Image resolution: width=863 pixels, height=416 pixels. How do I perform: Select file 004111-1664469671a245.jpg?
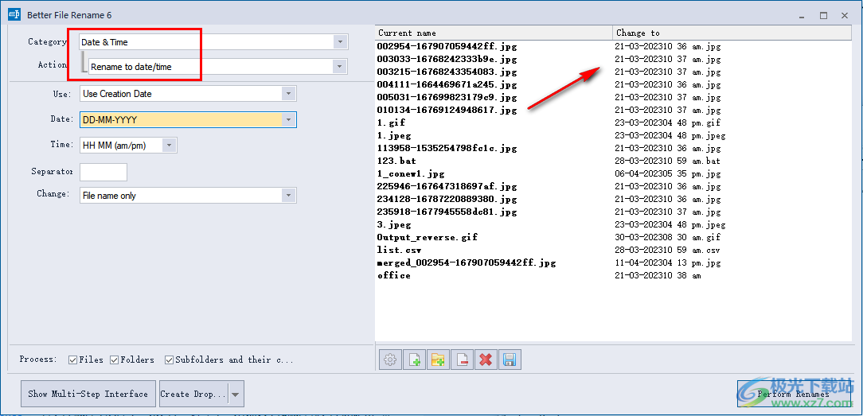coord(447,84)
